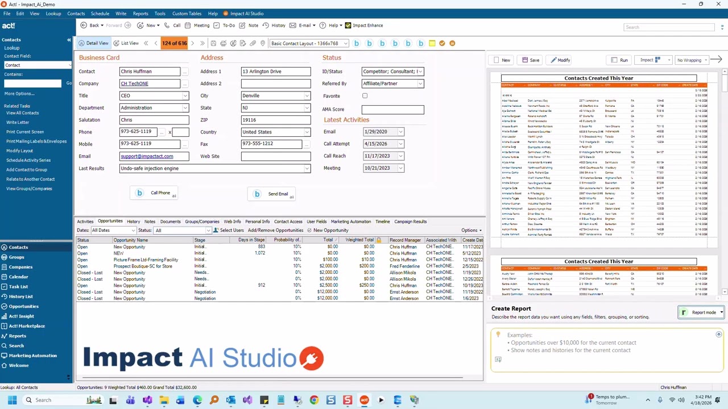Open Microsoft Edge from the taskbar
This screenshot has height=409, width=728.
click(197, 400)
